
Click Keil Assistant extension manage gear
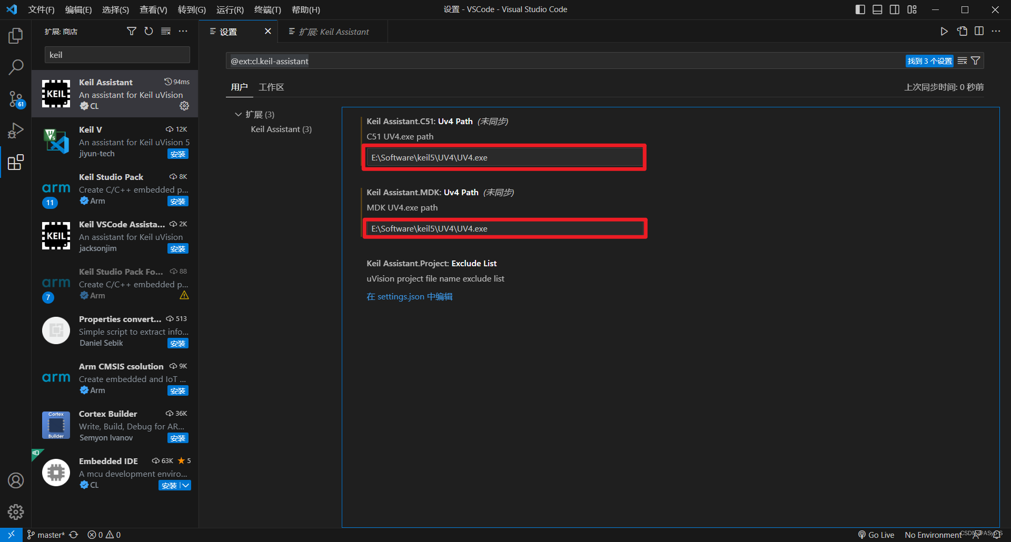coord(184,106)
